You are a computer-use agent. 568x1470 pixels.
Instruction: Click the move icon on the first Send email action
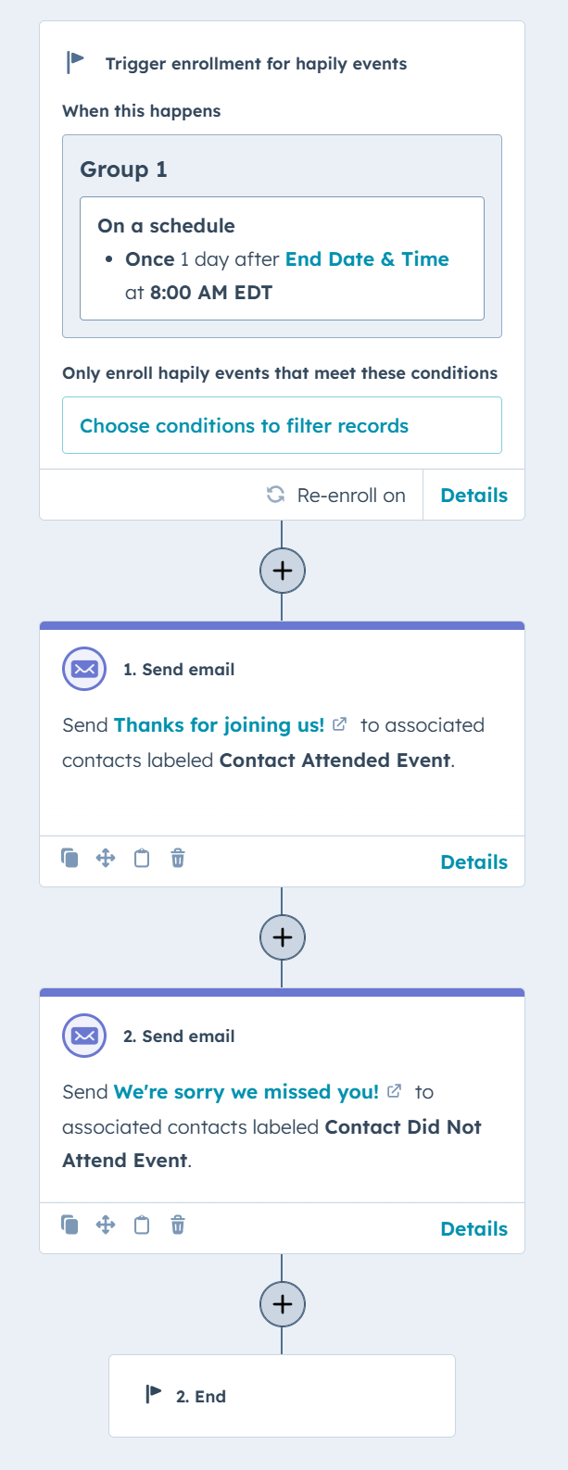coord(106,858)
